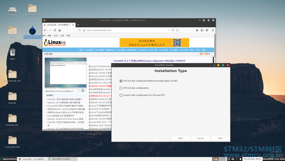
Task: Click the yellow WeChat QR banner
Action: click(154, 43)
